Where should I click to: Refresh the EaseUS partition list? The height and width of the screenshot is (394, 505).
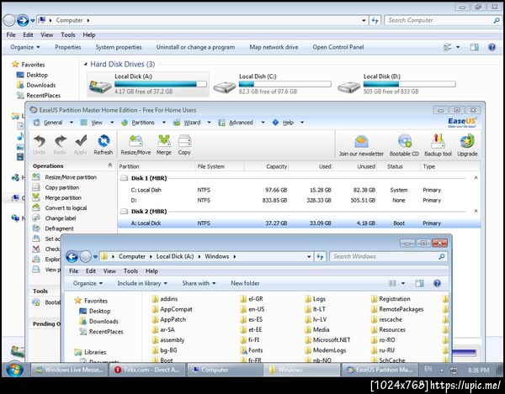104,144
